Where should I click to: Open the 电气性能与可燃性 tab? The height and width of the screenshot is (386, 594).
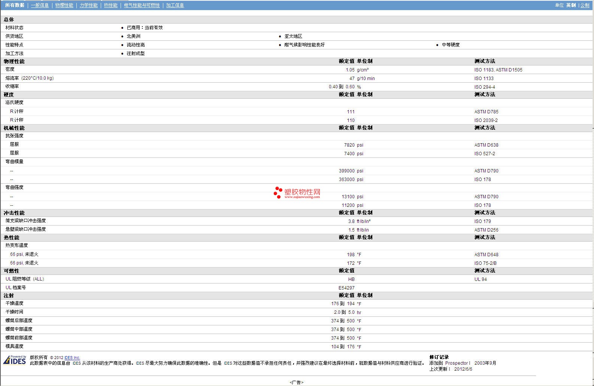pyautogui.click(x=142, y=5)
